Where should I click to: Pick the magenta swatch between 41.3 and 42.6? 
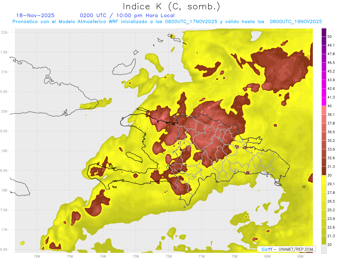(324, 93)
